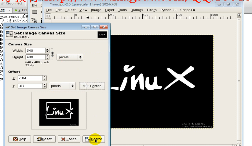The height and width of the screenshot is (146, 252).
Task: Click the scroll down arrow of image window
Action: point(239,142)
